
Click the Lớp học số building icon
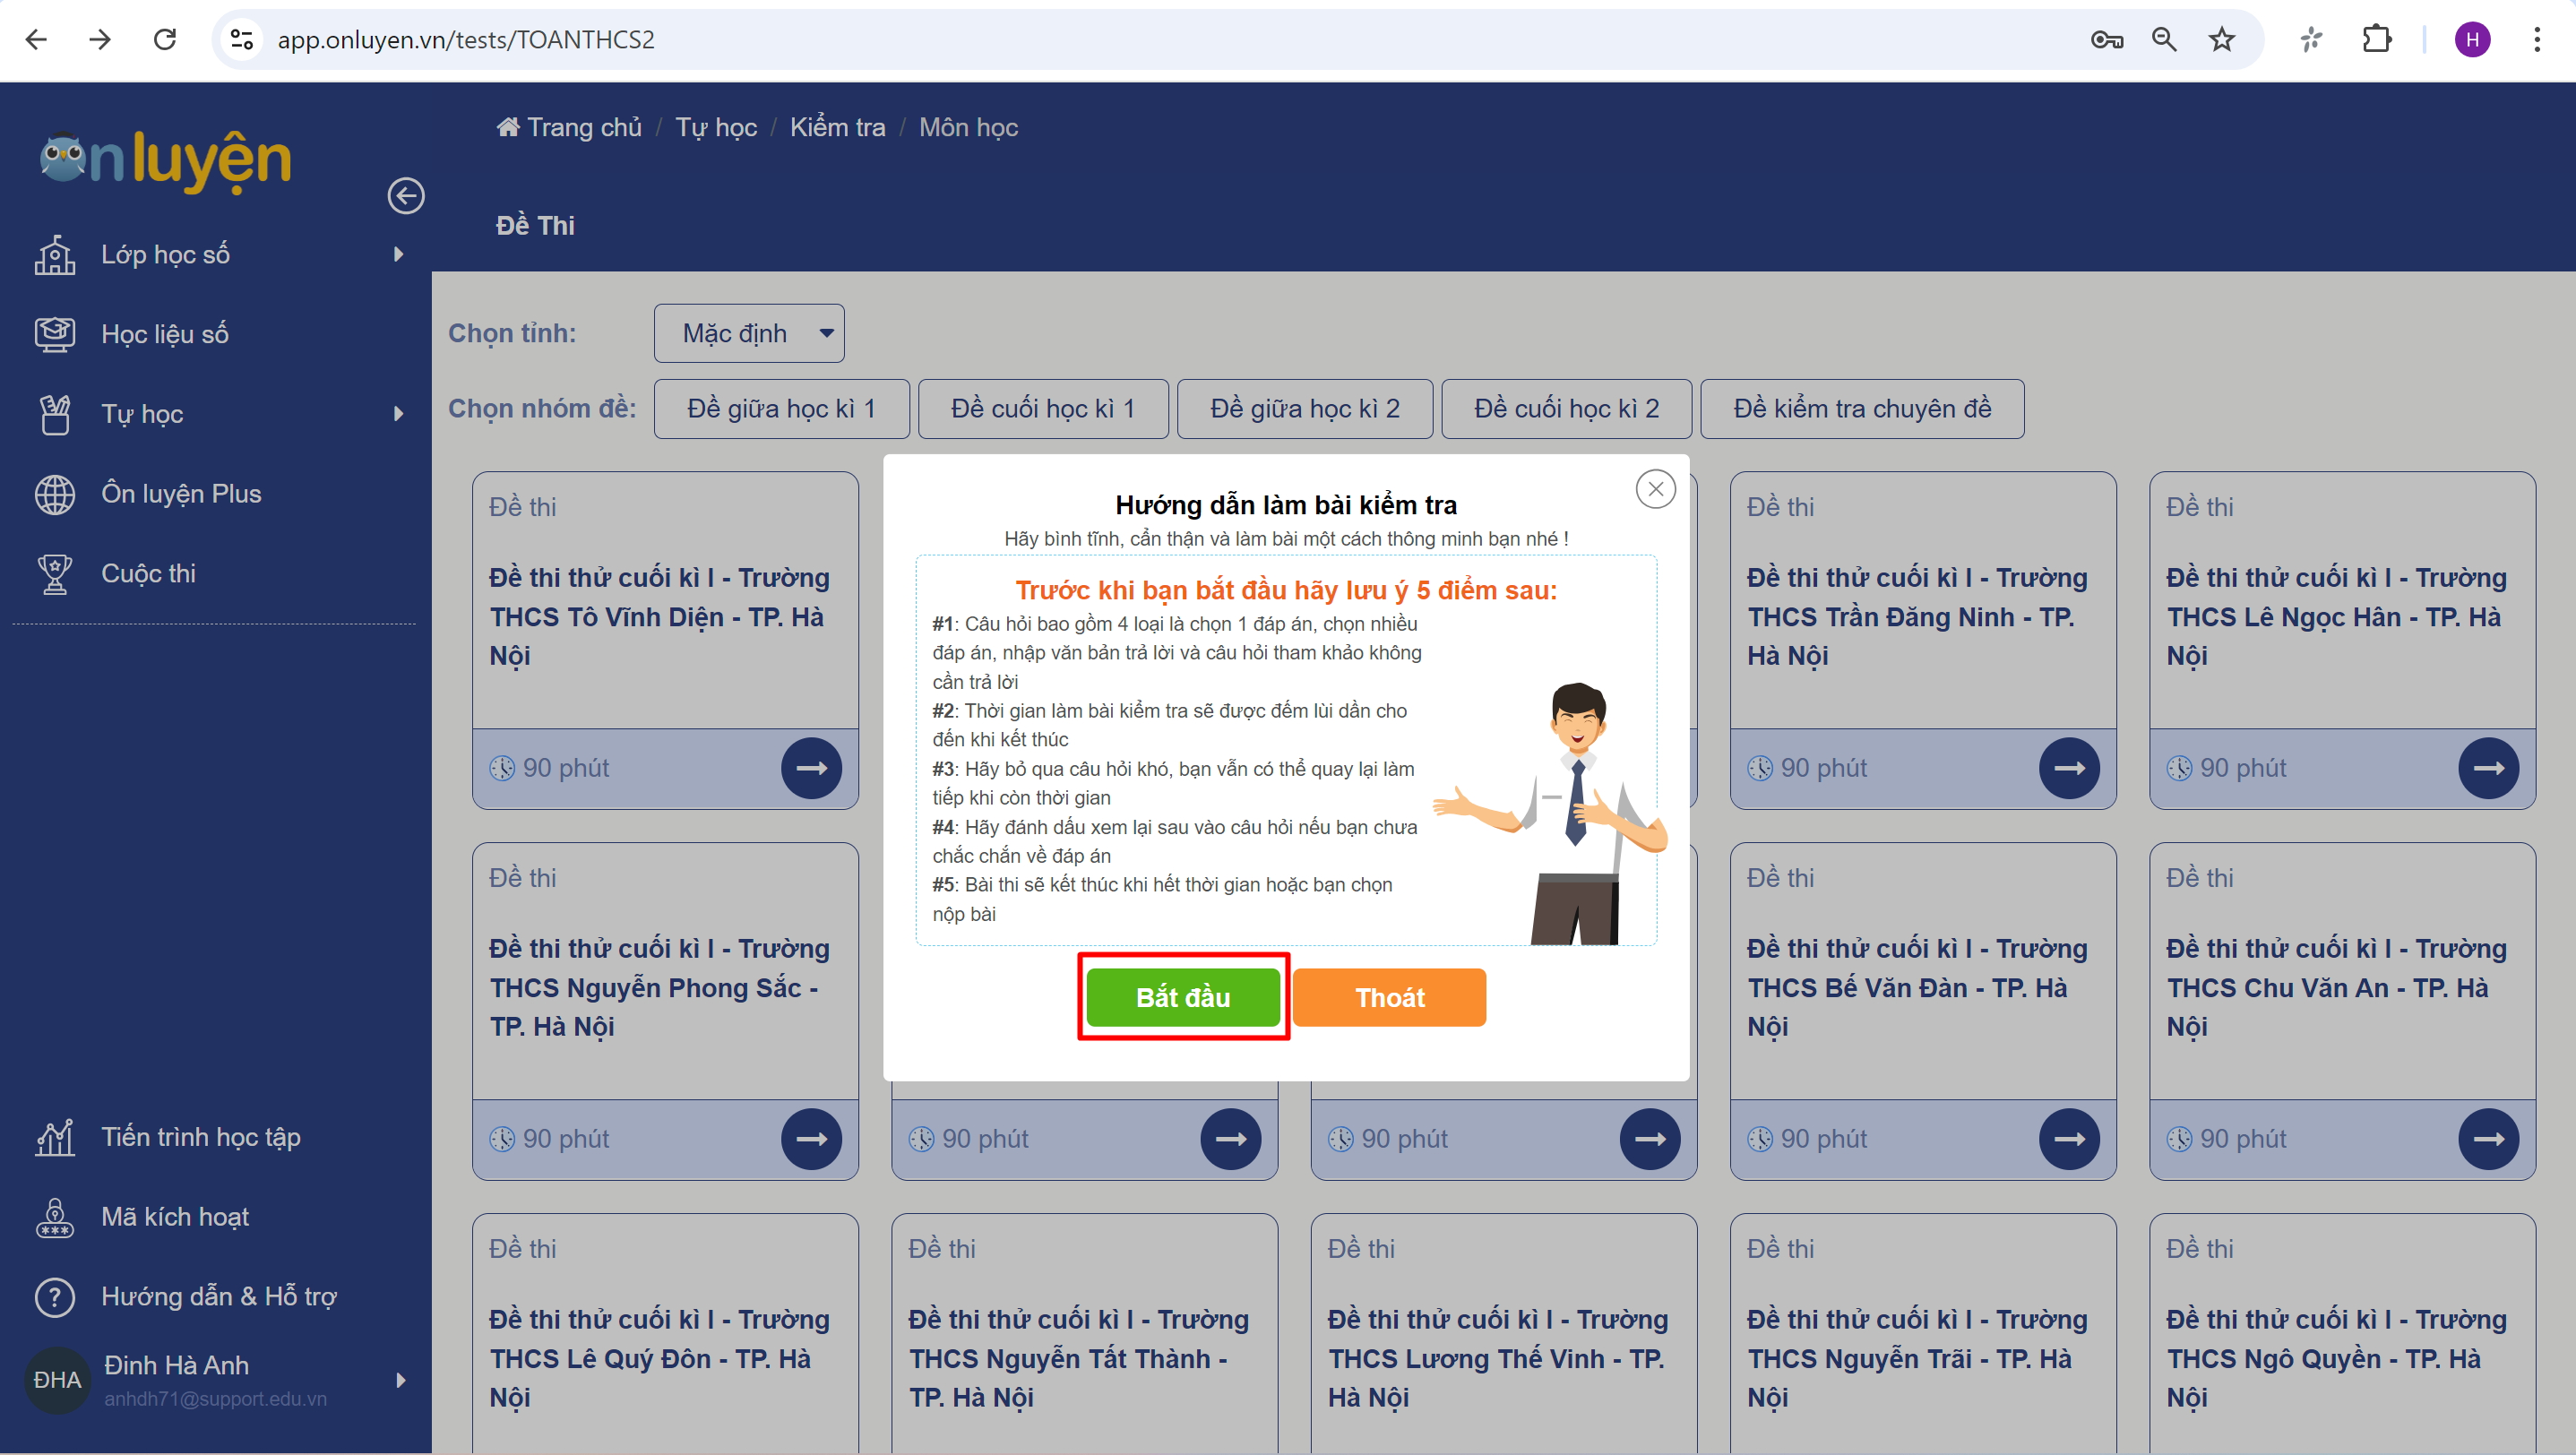[x=55, y=255]
